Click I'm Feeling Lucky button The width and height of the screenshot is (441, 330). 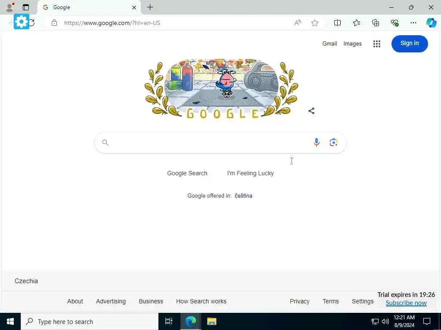click(x=250, y=174)
